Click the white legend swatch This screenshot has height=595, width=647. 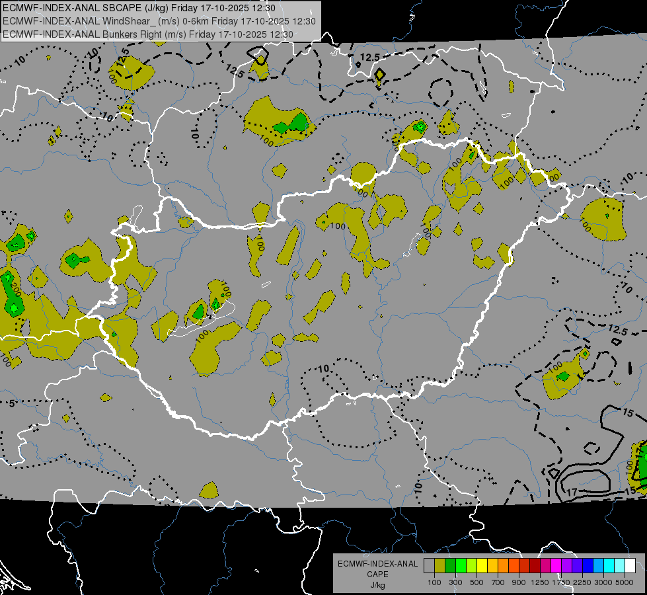(630, 566)
